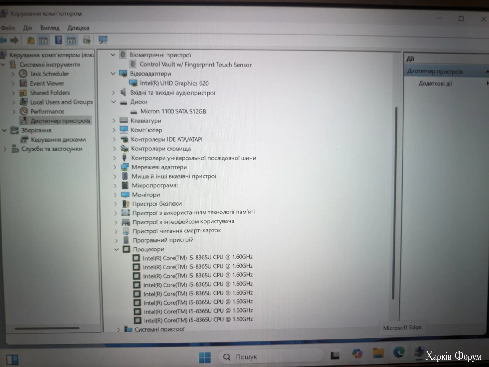The height and width of the screenshot is (367, 489).
Task: Click the left tree horizontal scrollbar
Action: coord(47,328)
